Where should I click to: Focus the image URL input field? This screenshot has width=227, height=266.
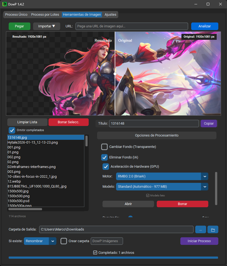[132, 26]
